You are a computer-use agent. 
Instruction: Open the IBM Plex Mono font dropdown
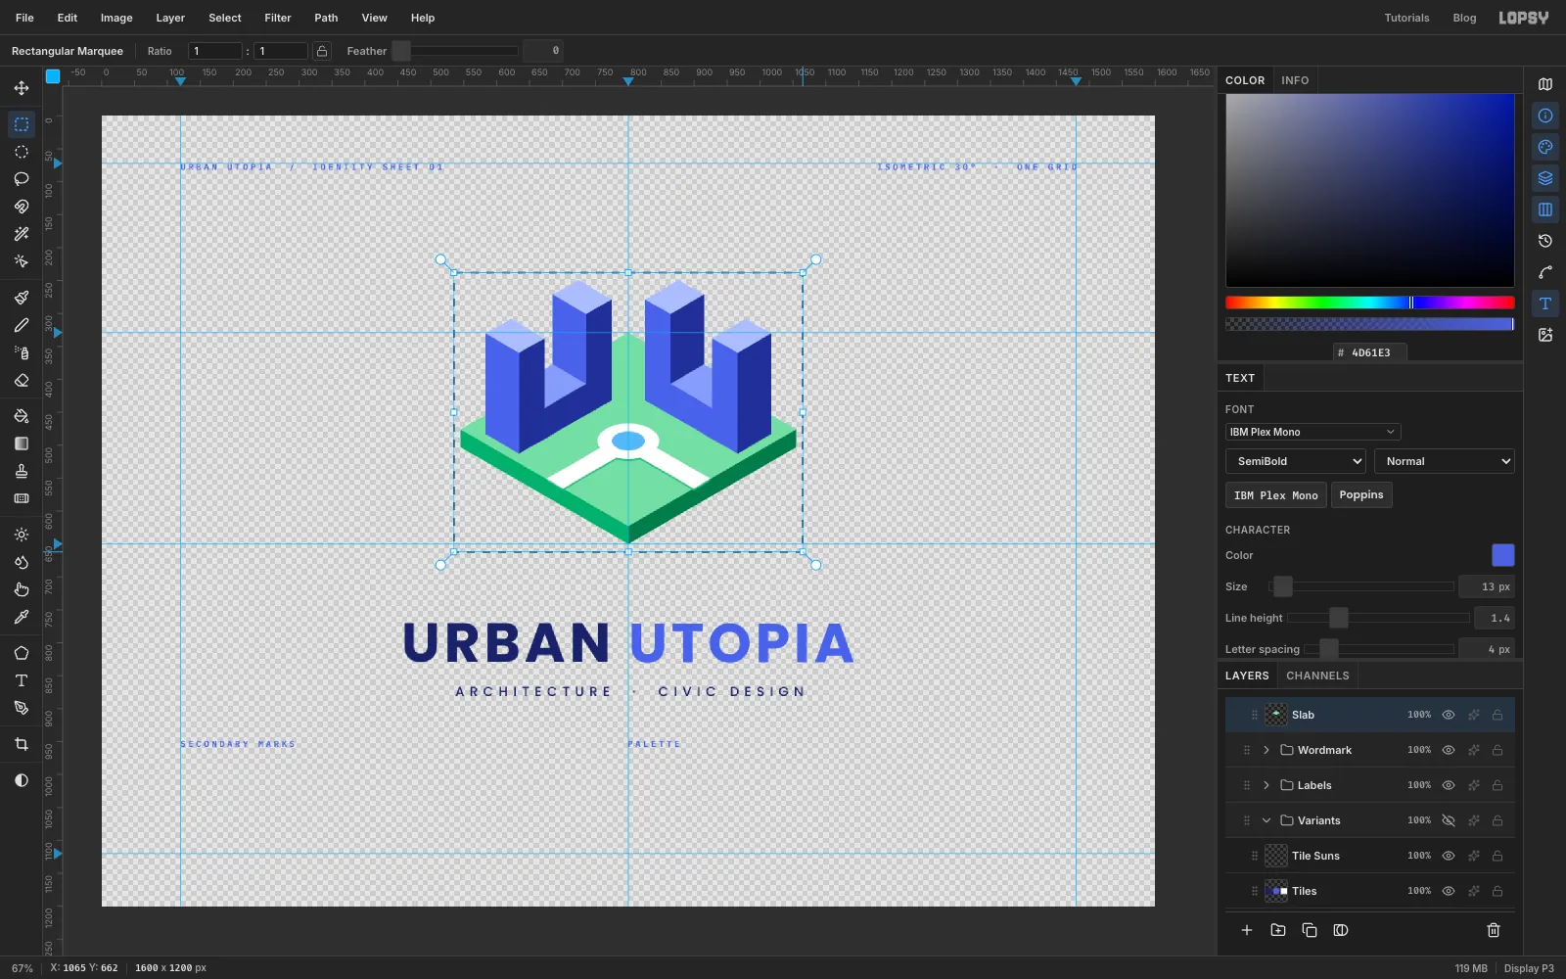point(1313,432)
